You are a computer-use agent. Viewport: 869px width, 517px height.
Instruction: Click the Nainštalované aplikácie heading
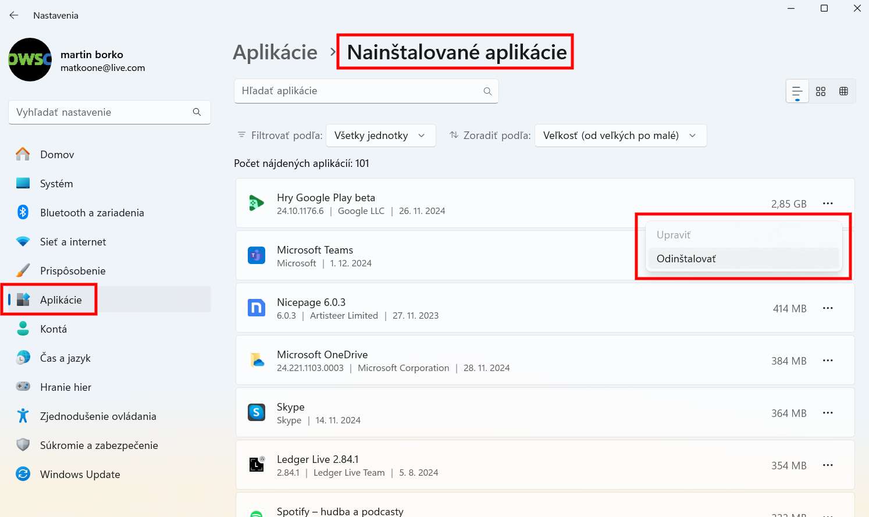point(457,52)
